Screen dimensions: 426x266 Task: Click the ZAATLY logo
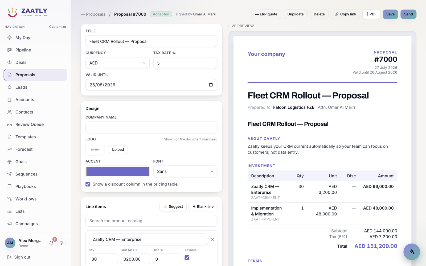[x=28, y=12]
